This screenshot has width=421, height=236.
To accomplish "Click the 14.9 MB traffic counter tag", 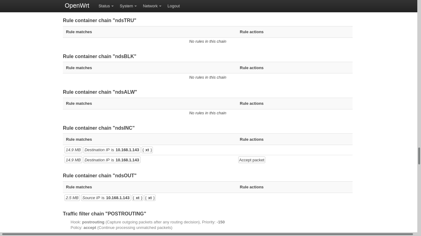I will click(x=73, y=150).
